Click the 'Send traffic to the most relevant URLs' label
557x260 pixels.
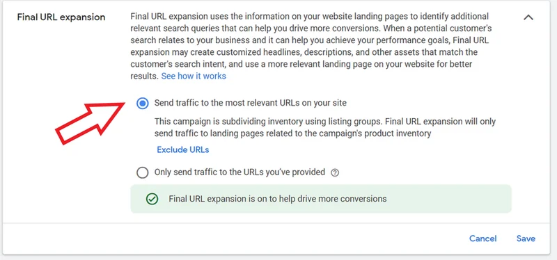tap(251, 103)
